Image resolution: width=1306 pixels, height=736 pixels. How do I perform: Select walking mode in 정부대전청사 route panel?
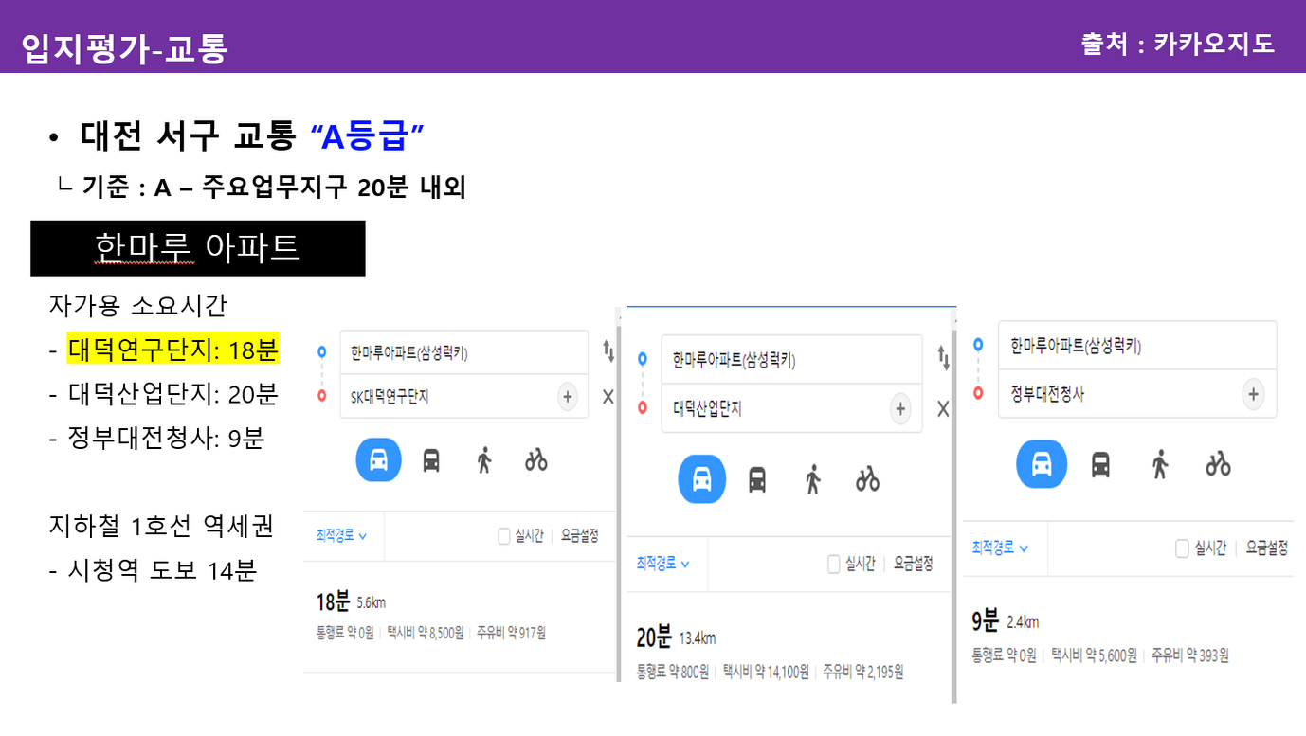(1160, 464)
